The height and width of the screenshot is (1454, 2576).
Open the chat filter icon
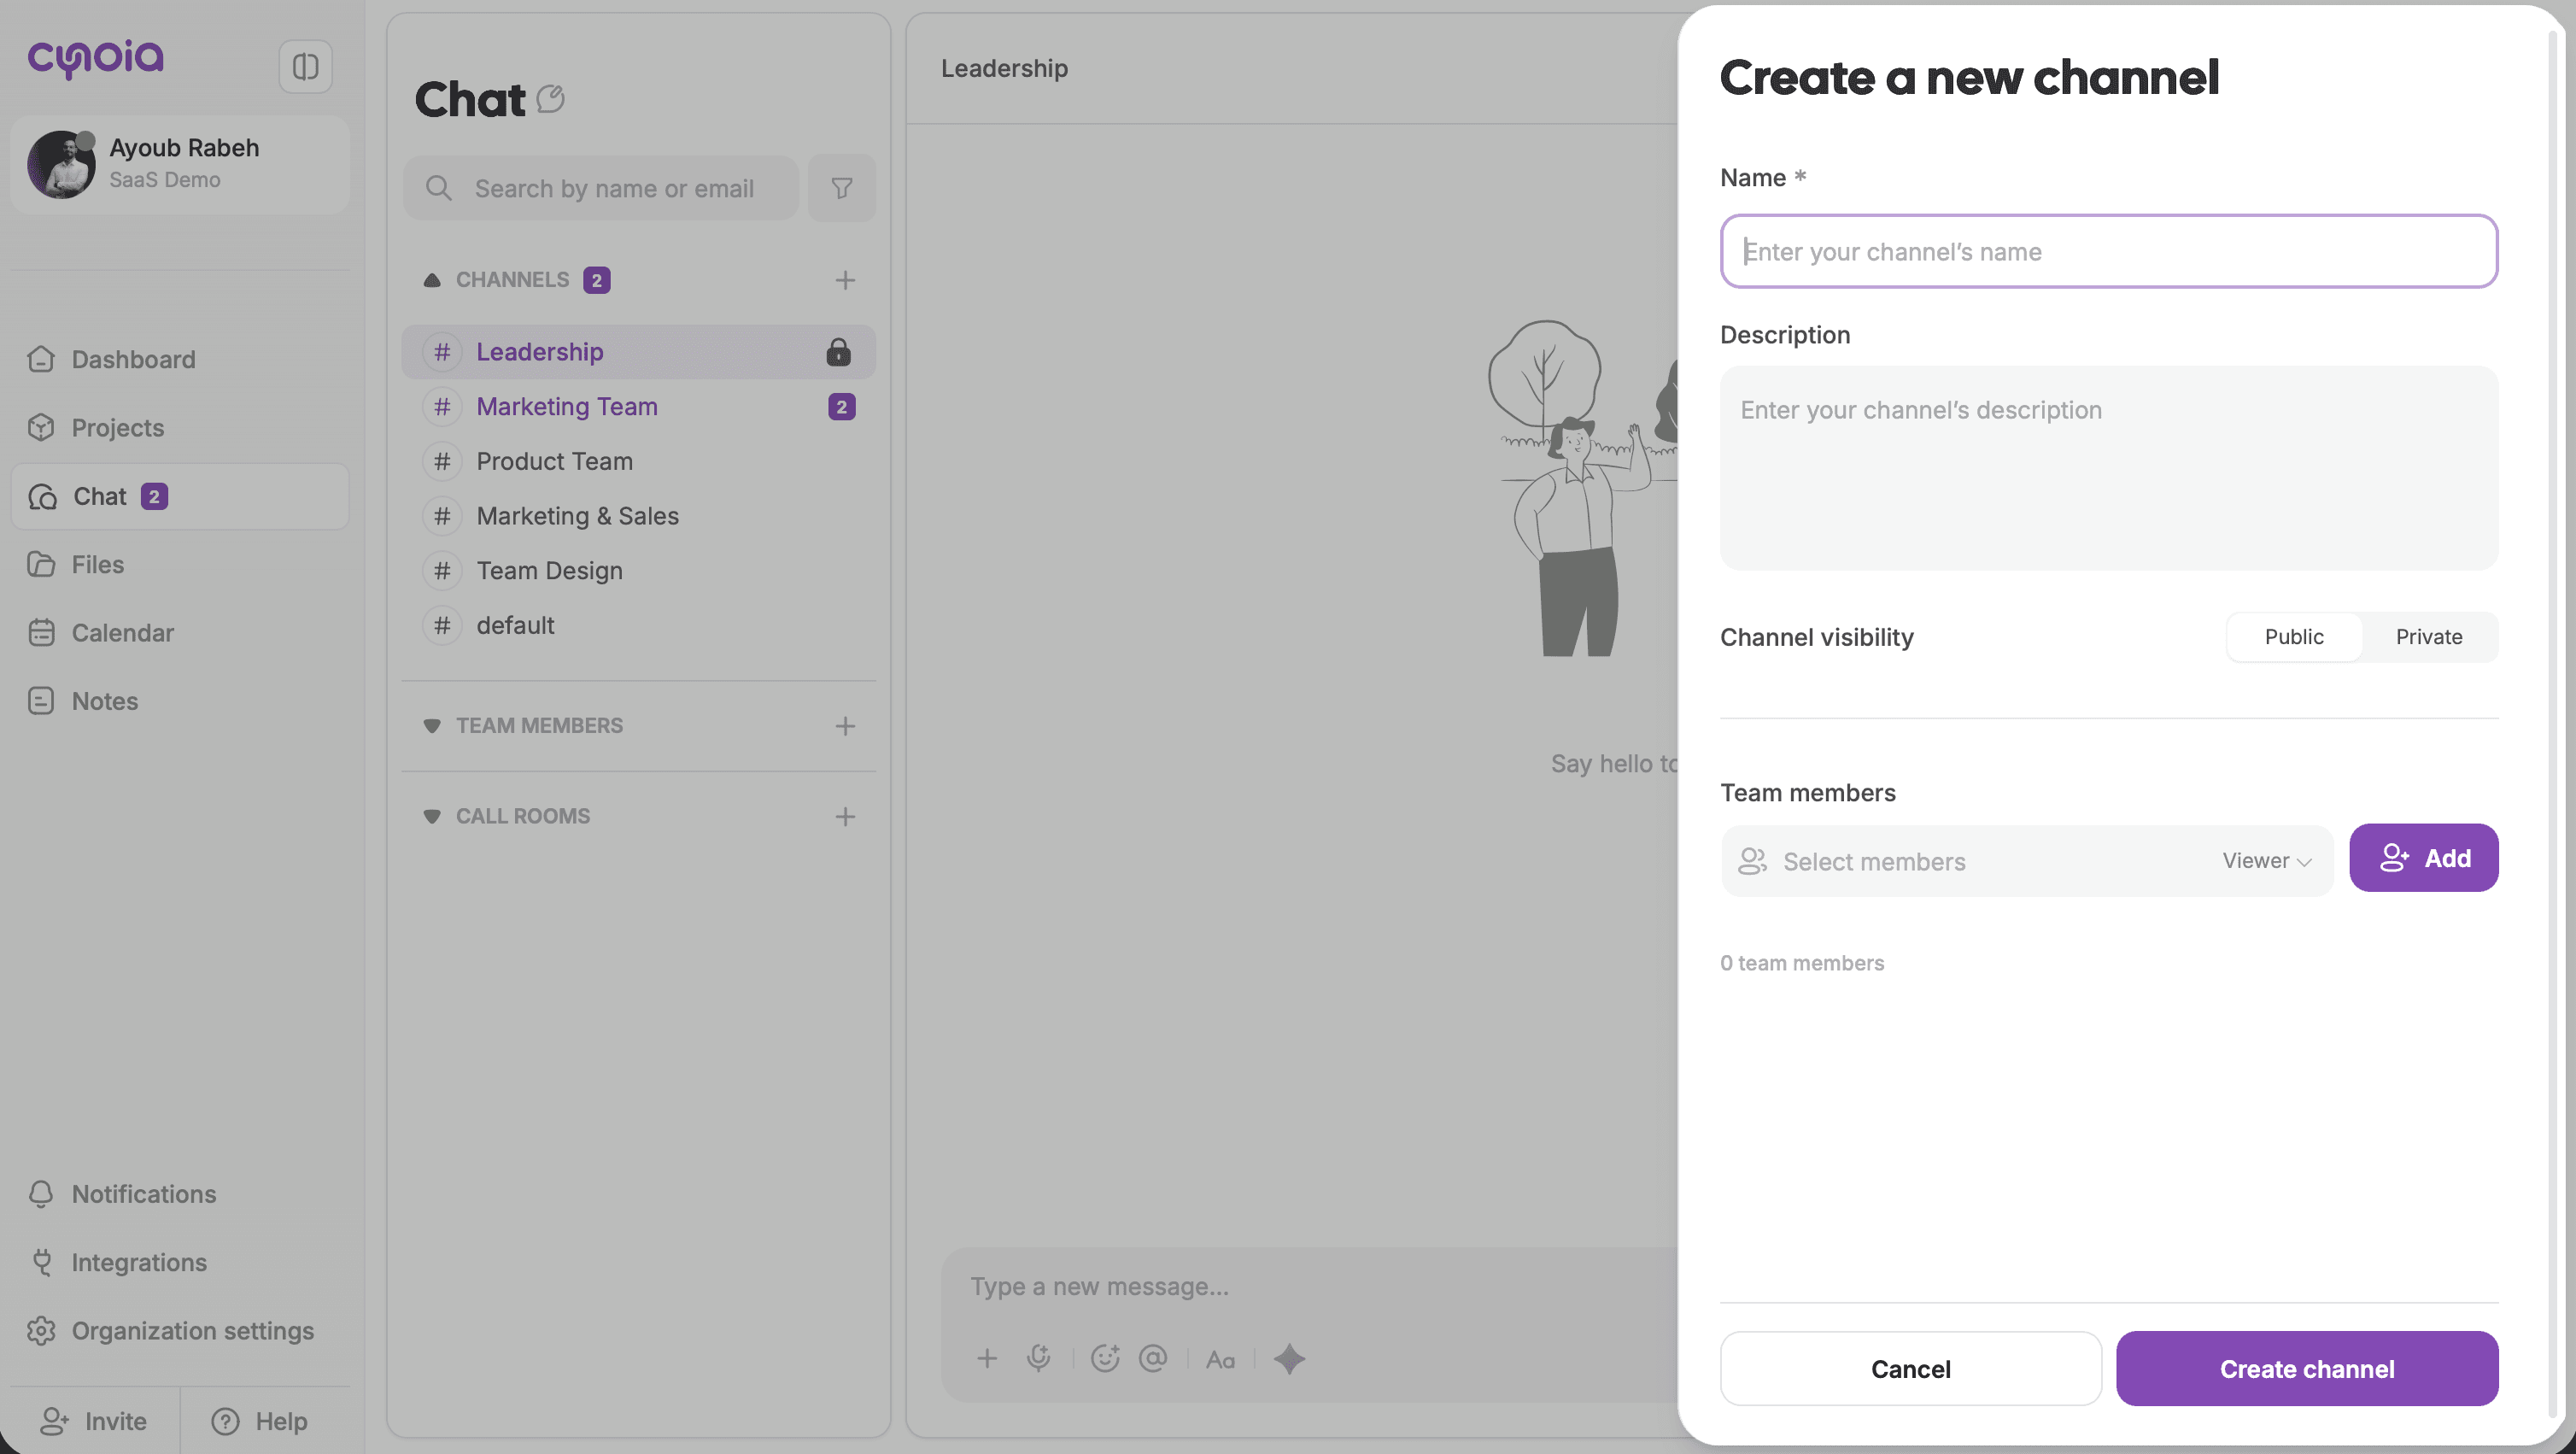pyautogui.click(x=842, y=188)
